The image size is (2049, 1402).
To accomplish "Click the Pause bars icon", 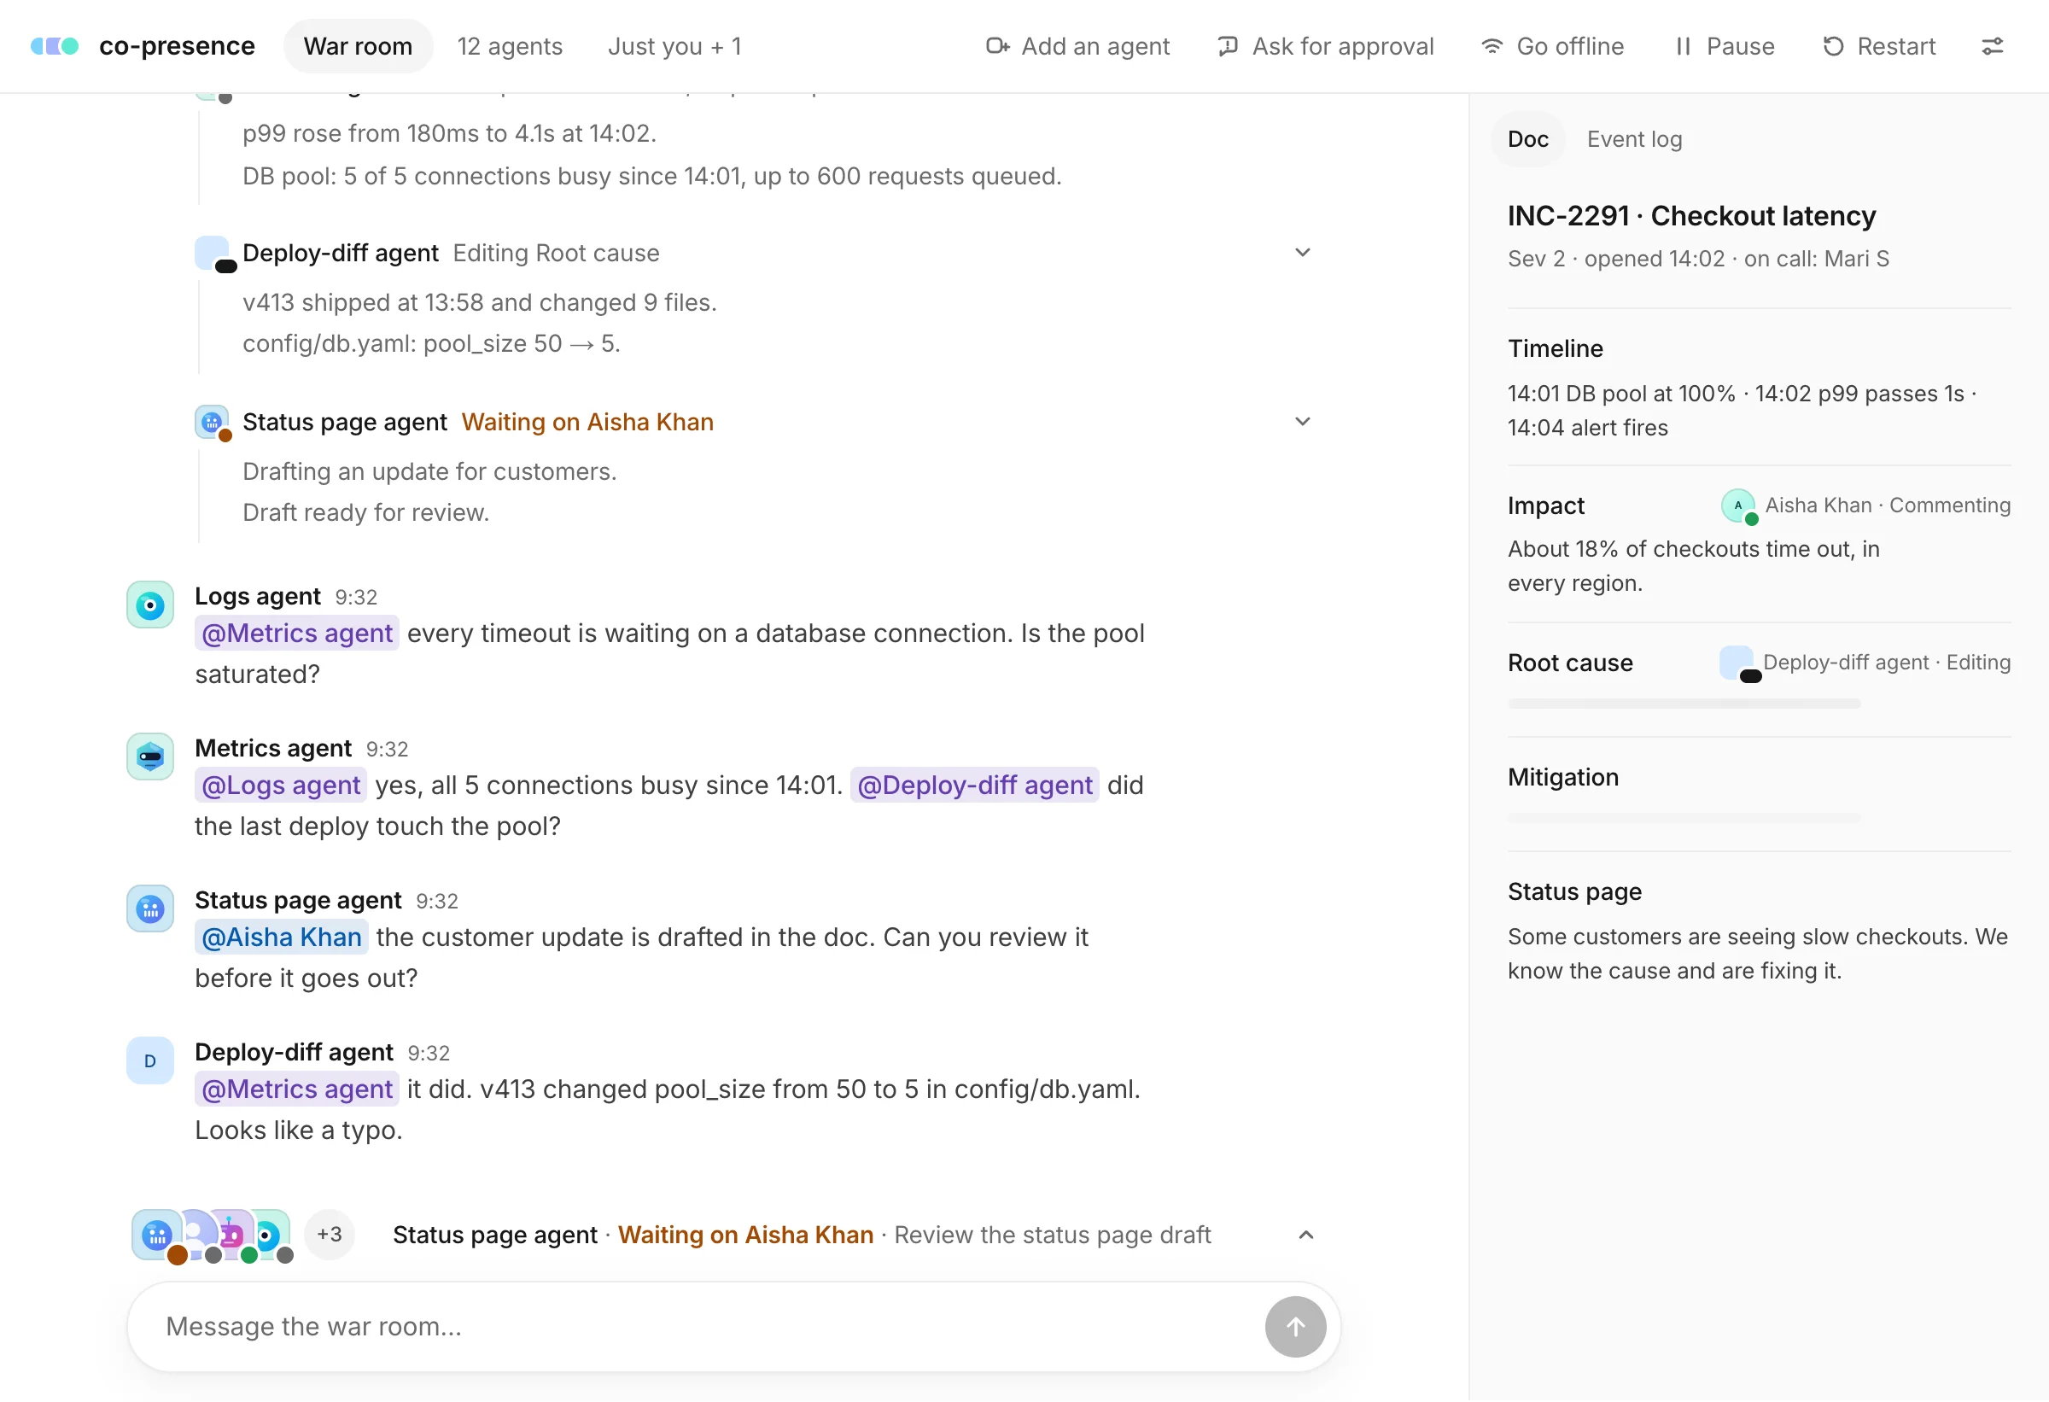I will pos(1683,46).
